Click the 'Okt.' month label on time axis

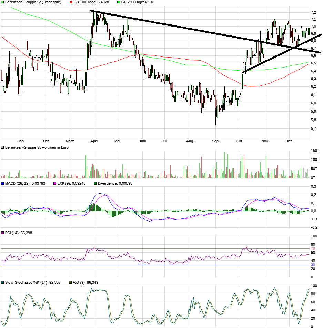(240, 141)
